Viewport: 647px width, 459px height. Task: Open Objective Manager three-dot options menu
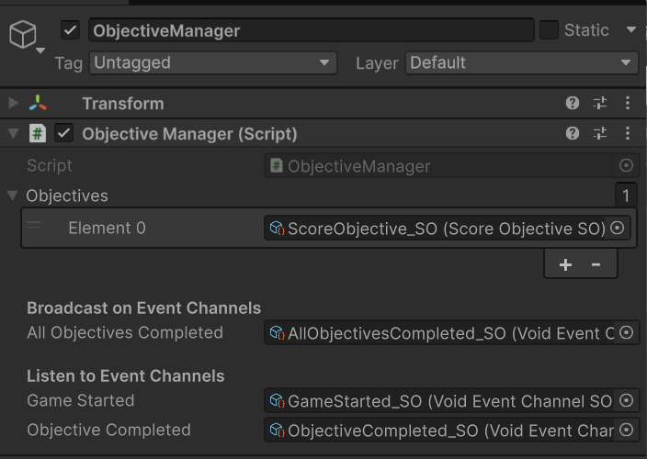627,133
